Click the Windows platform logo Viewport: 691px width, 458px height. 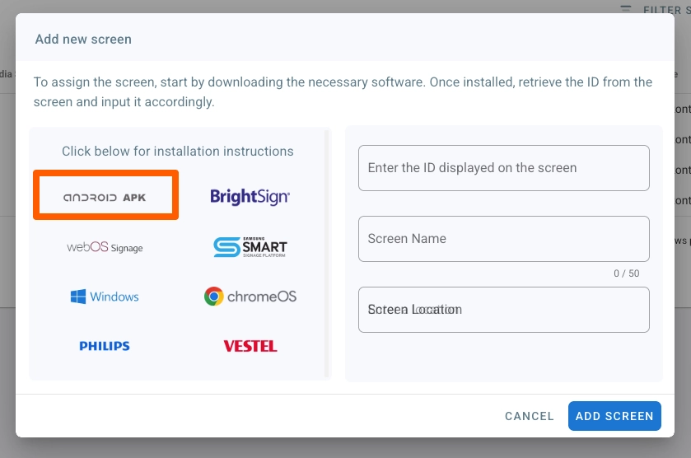[105, 297]
